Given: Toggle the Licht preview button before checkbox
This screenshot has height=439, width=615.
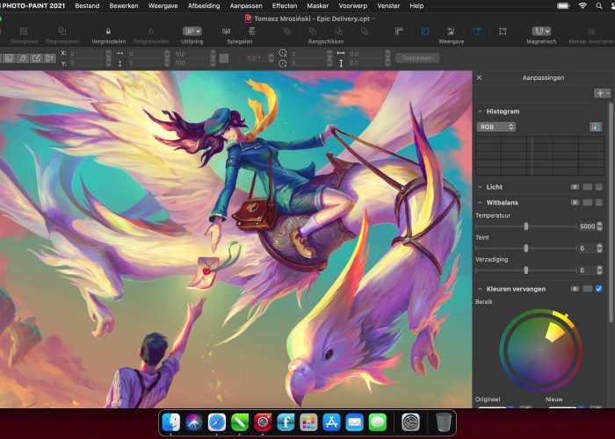Looking at the screenshot, I should pos(587,187).
